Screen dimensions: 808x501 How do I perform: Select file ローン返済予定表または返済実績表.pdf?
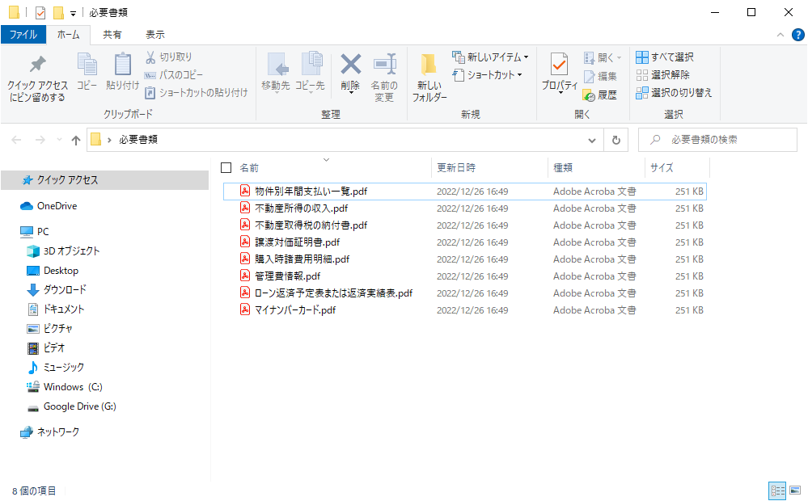(x=465, y=293)
